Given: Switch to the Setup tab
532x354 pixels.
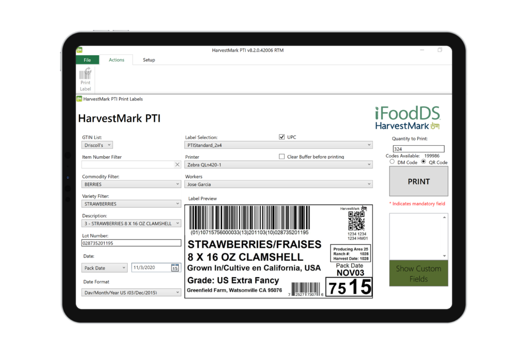Looking at the screenshot, I should tap(149, 60).
